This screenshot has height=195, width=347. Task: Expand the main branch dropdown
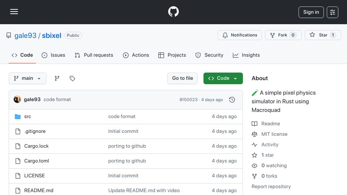pos(28,78)
